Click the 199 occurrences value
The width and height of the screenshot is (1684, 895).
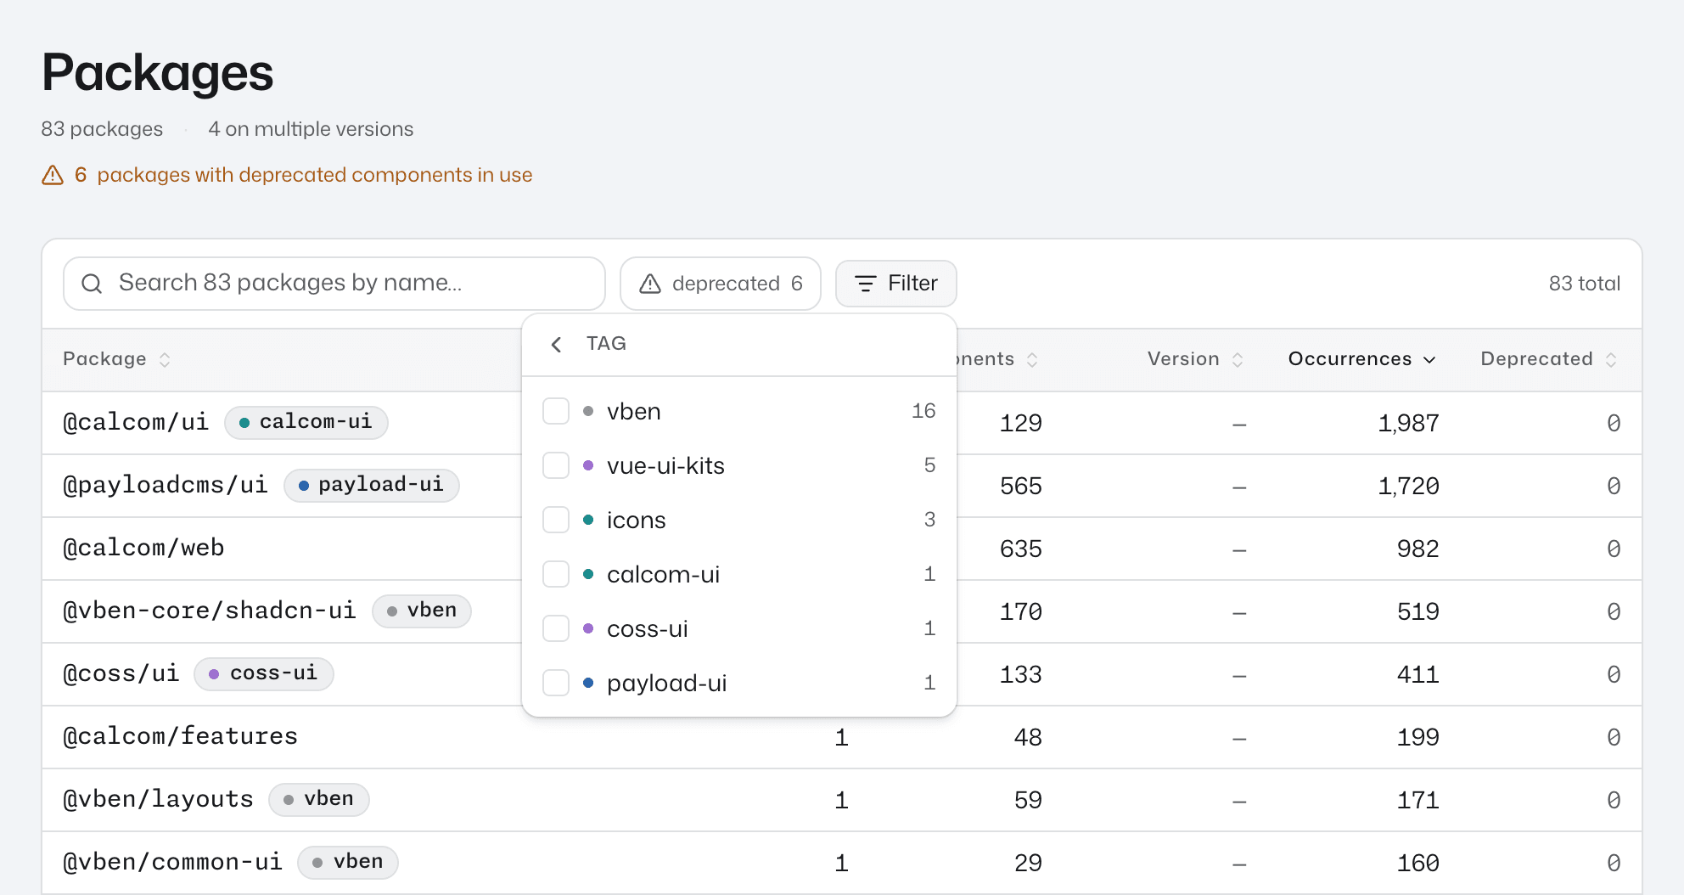(x=1418, y=737)
